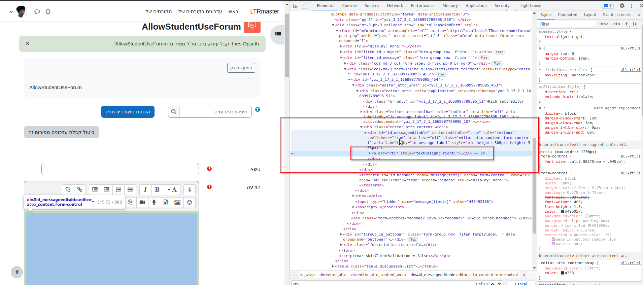Switch to the Sources tab

pyautogui.click(x=372, y=6)
